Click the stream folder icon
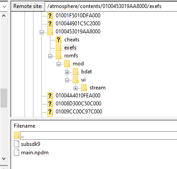The height and width of the screenshot is (169, 177). tap(84, 88)
